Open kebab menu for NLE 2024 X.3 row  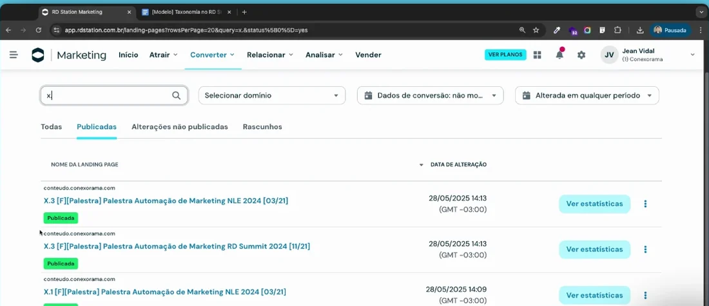645,204
